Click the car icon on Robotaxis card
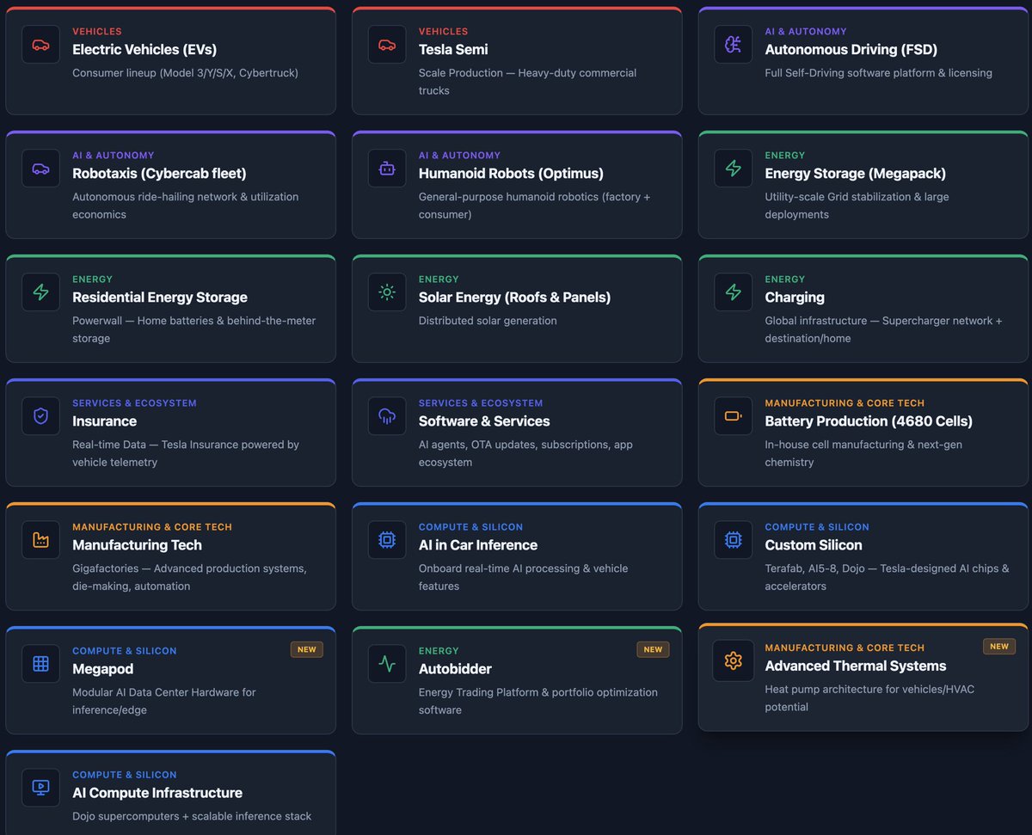This screenshot has height=835, width=1032. (x=40, y=169)
